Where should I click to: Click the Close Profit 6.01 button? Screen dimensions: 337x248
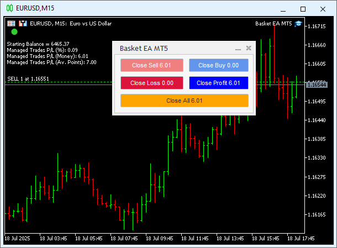click(219, 83)
